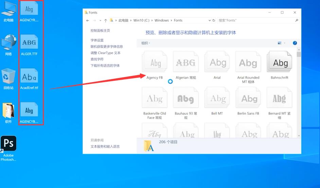Click the search magnifier icon
Image resolution: width=320 pixels, height=188 pixels.
click(297, 20)
